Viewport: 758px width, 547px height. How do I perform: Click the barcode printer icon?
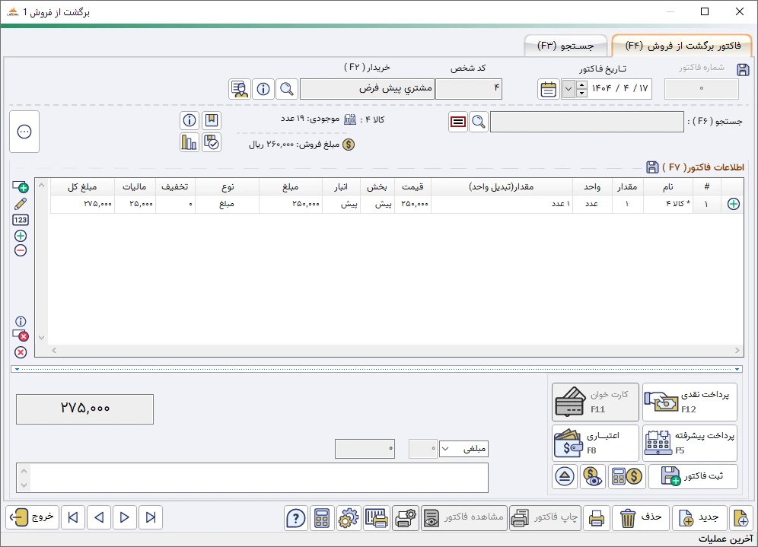(x=377, y=519)
